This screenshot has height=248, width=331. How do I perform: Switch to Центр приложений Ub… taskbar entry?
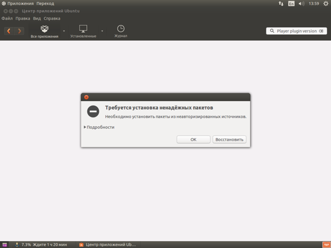click(x=108, y=245)
